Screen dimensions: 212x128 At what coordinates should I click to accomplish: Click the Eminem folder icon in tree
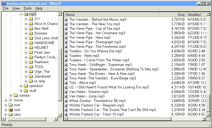click(x=31, y=33)
